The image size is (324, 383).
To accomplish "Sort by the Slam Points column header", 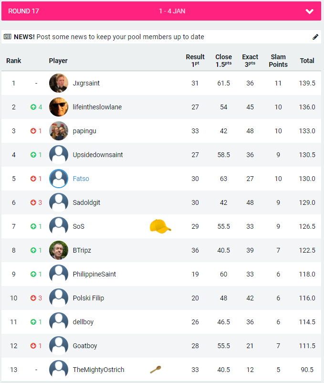I will pos(278,61).
